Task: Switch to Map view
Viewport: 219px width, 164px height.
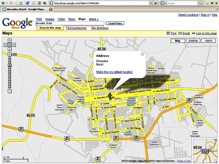Action: [x=178, y=41]
